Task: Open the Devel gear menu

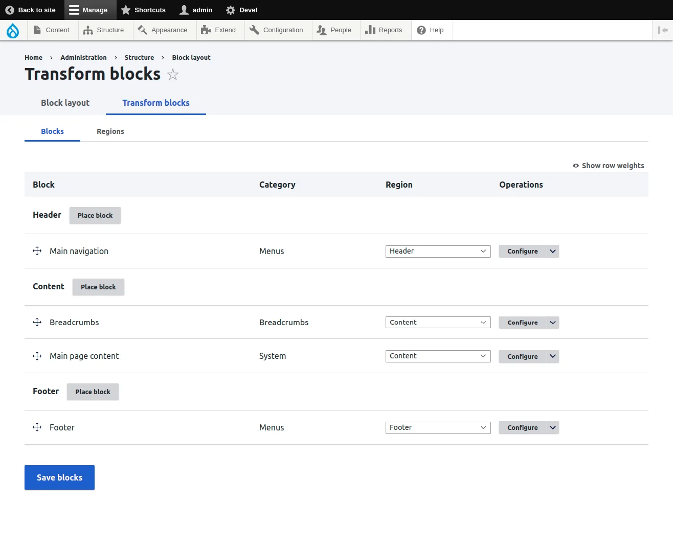Action: click(x=230, y=10)
